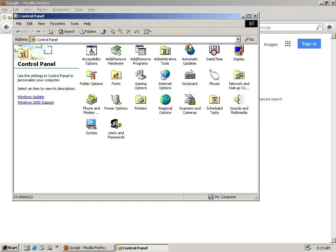
Task: Click Sign in on Google page
Action: coord(309,44)
